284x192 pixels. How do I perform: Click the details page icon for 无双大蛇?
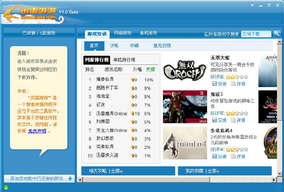coord(233,84)
